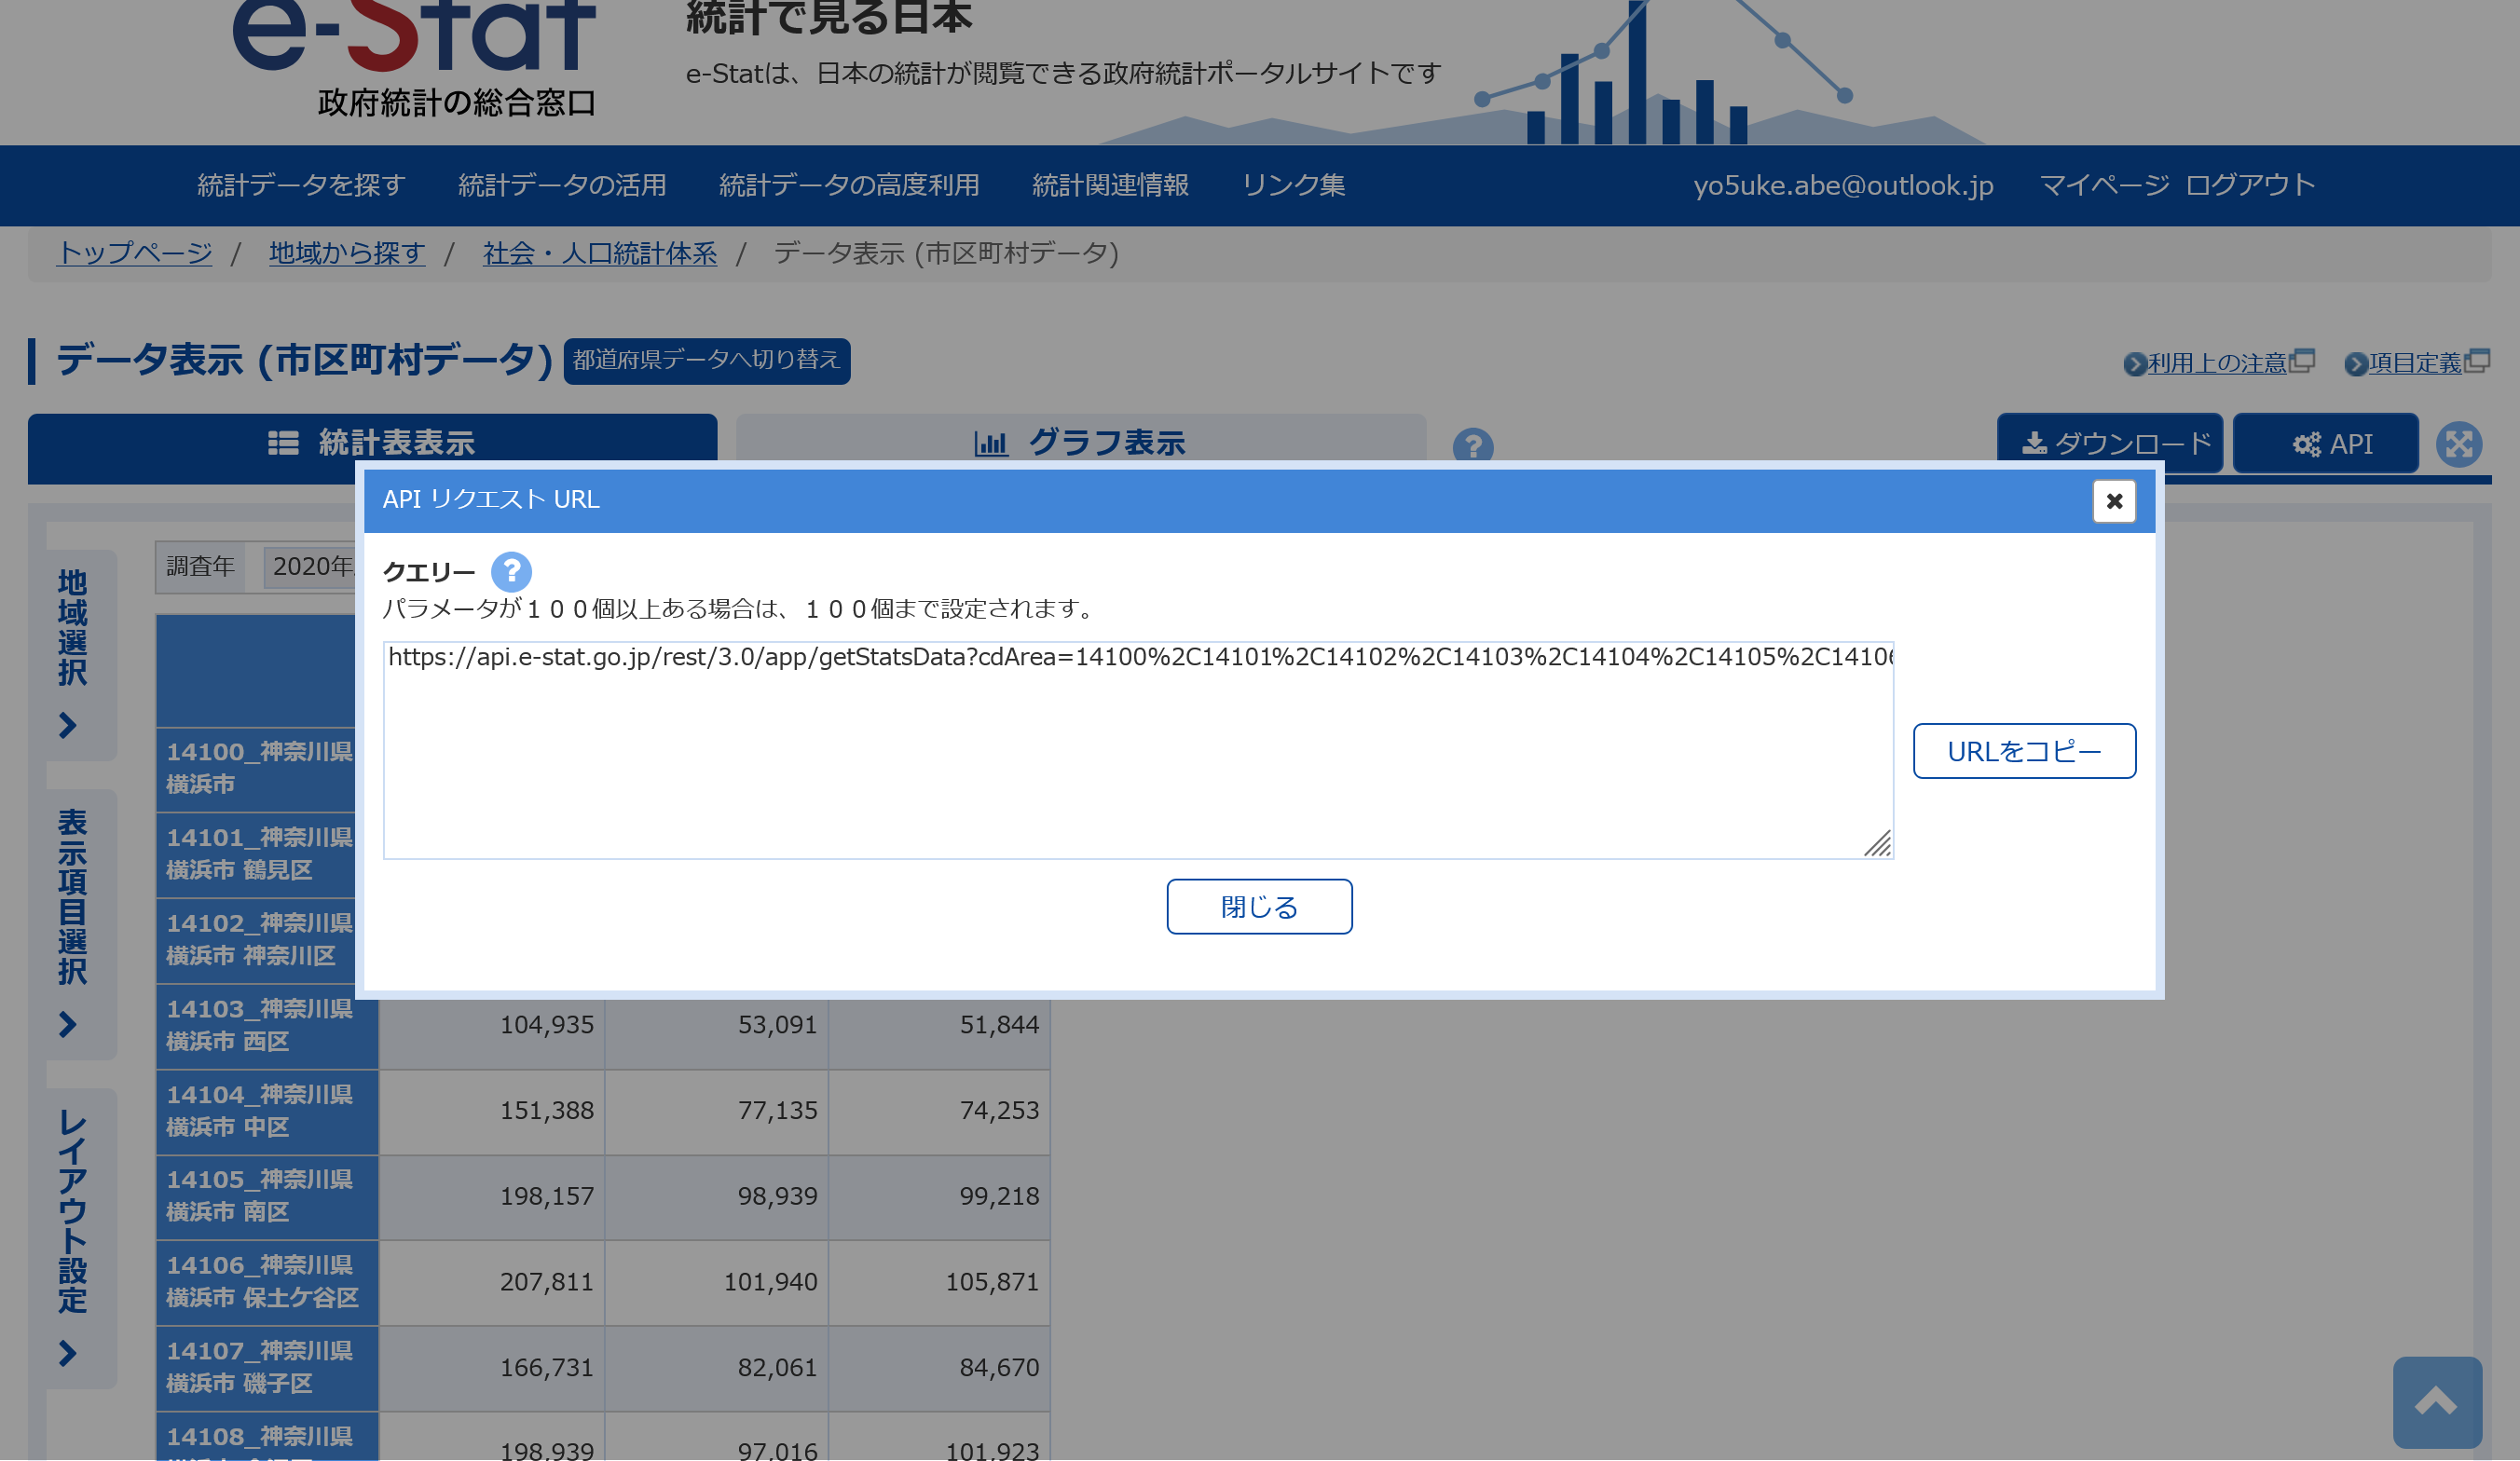Click the ダウンロード download button
2520x1461 pixels.
pos(2110,443)
